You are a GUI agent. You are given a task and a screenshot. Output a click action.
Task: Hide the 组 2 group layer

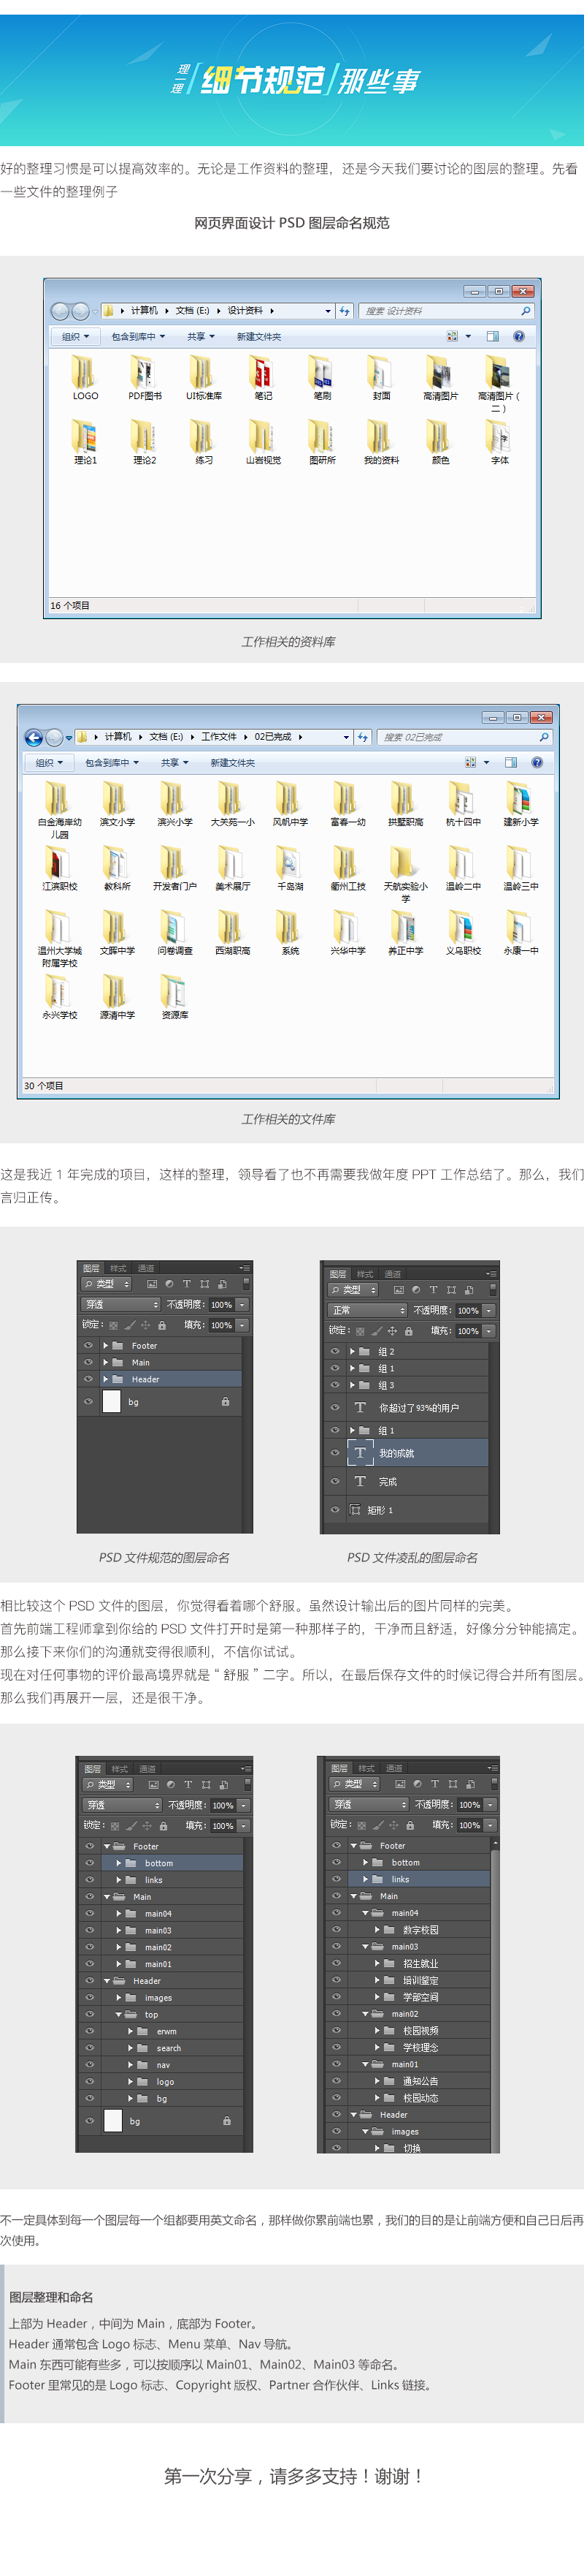click(334, 1352)
